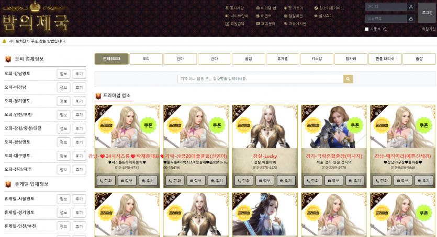This screenshot has height=237, width=437.
Task: Open the 잠실-Lucky card thumbnail
Action: click(265, 127)
